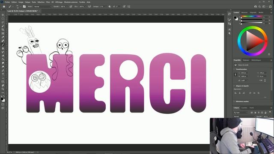The height and width of the screenshot is (154, 274).
Task: Click inside the color wheel triangle
Action: (253, 41)
